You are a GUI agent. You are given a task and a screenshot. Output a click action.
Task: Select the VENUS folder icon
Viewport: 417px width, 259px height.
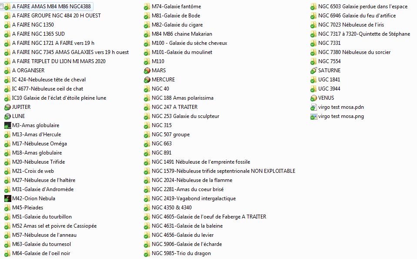pyautogui.click(x=314, y=98)
